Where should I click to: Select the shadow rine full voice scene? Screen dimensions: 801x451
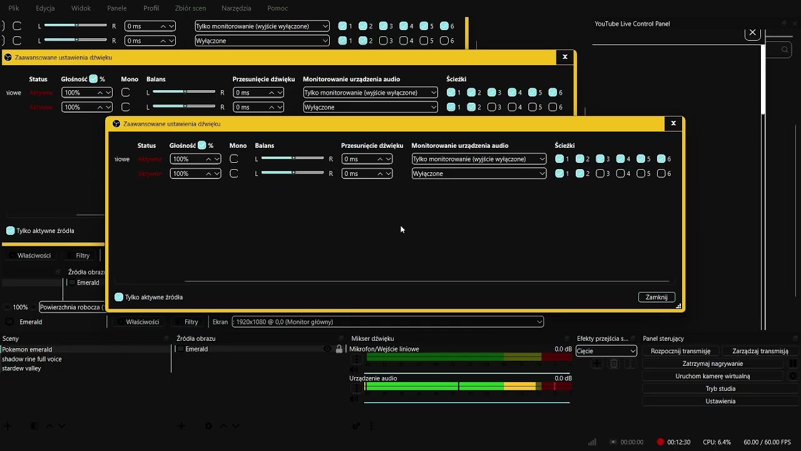tap(32, 359)
